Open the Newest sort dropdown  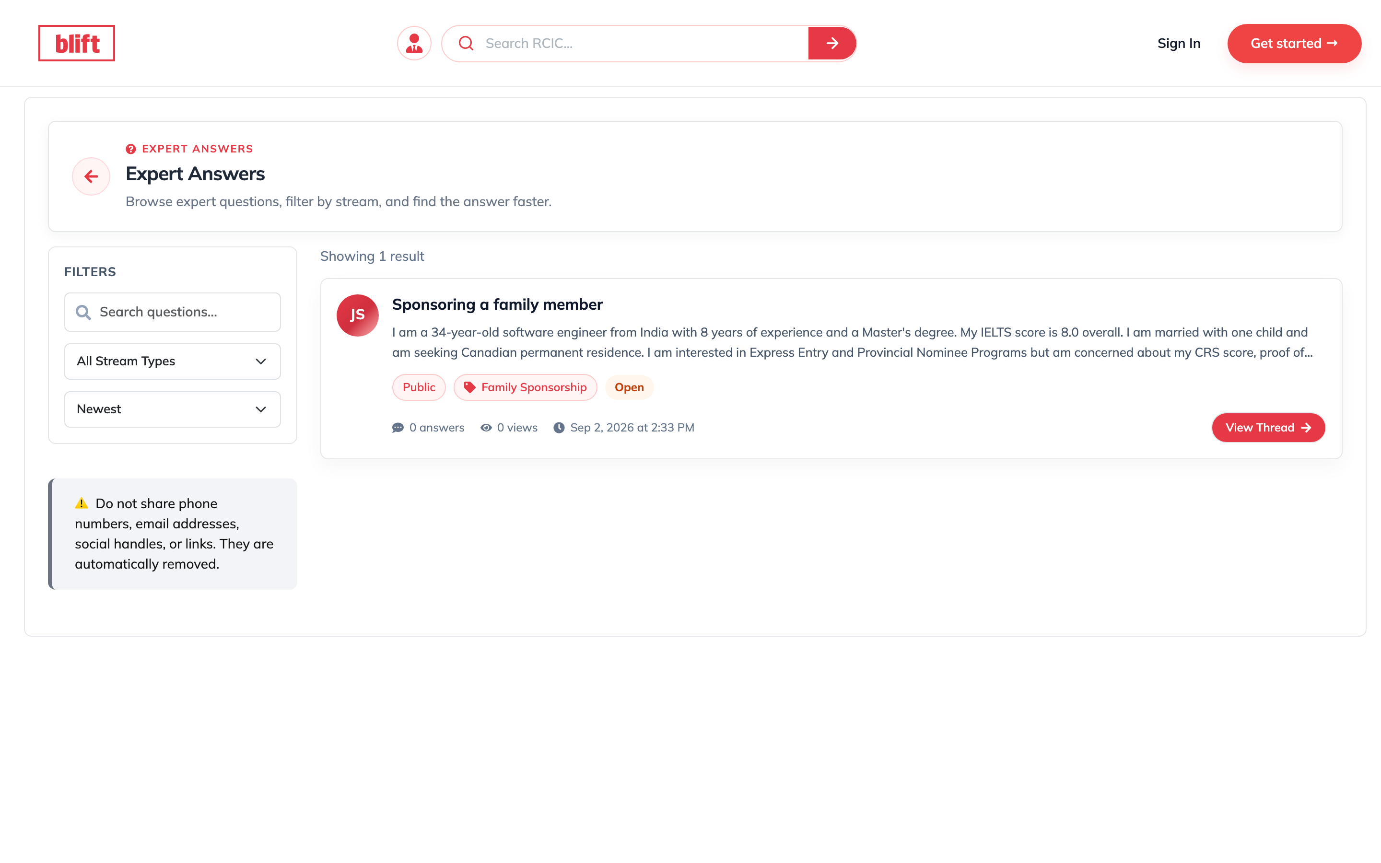coord(172,409)
